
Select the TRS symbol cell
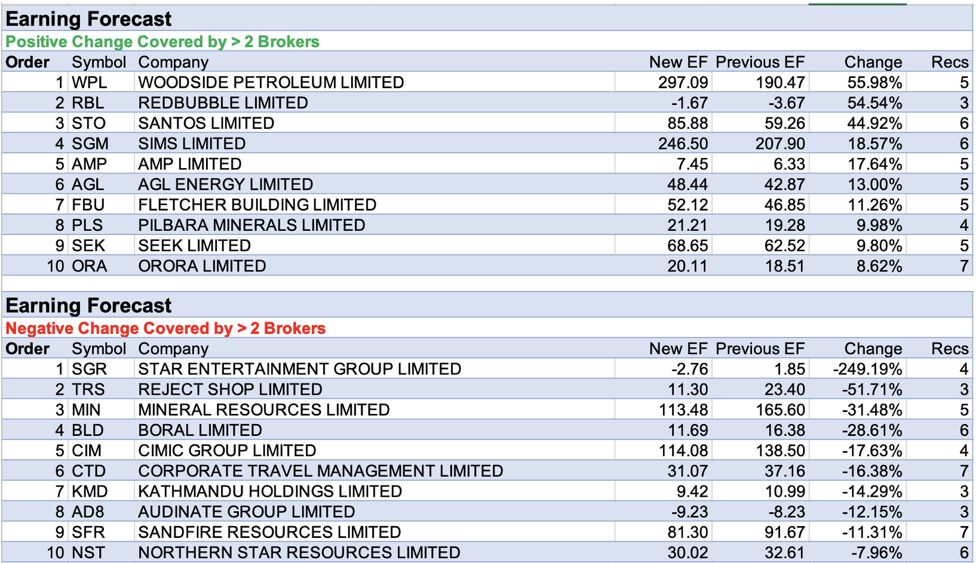click(x=88, y=389)
